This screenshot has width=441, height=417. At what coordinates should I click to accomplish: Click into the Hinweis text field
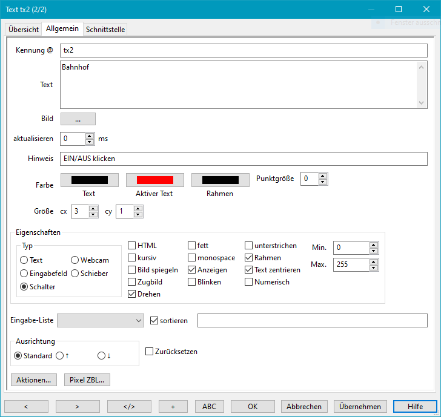pos(242,158)
